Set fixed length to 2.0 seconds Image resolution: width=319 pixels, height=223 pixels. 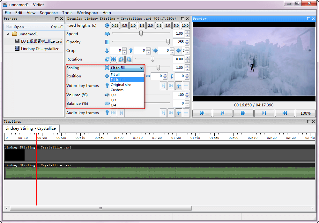[150, 25]
